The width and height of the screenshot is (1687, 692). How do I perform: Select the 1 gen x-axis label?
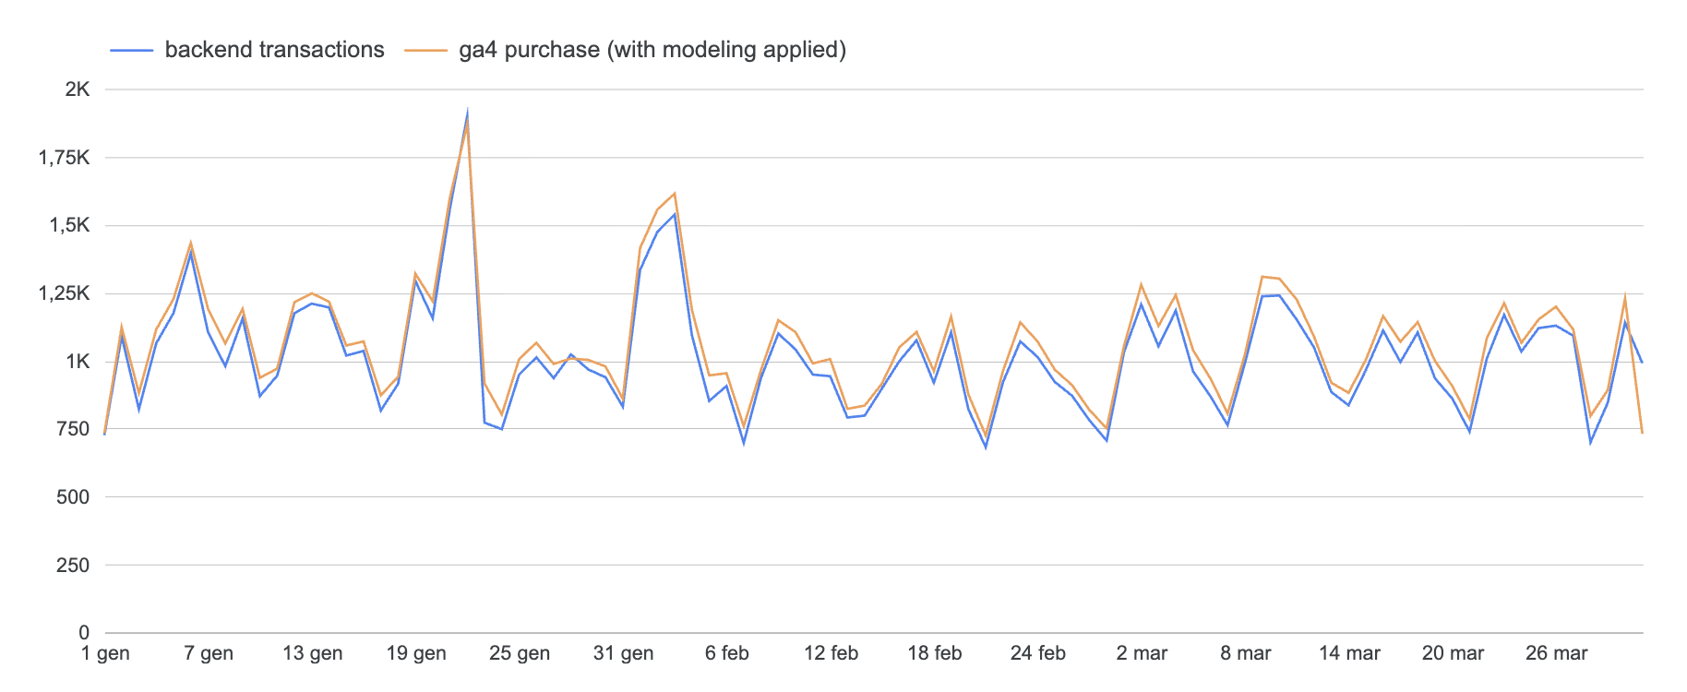(105, 653)
